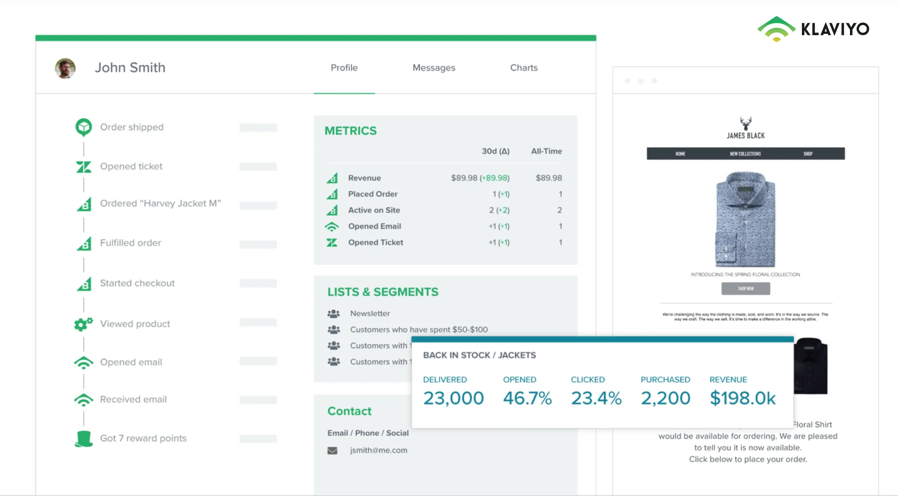Click the Opened Ticket metric Zendesk icon
Viewport: 898px width, 496px height.
(x=332, y=243)
